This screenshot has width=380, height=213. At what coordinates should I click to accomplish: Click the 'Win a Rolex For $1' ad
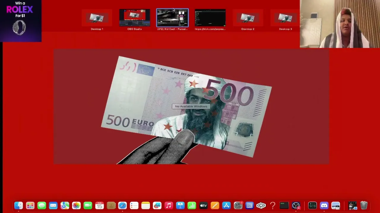[x=21, y=21]
